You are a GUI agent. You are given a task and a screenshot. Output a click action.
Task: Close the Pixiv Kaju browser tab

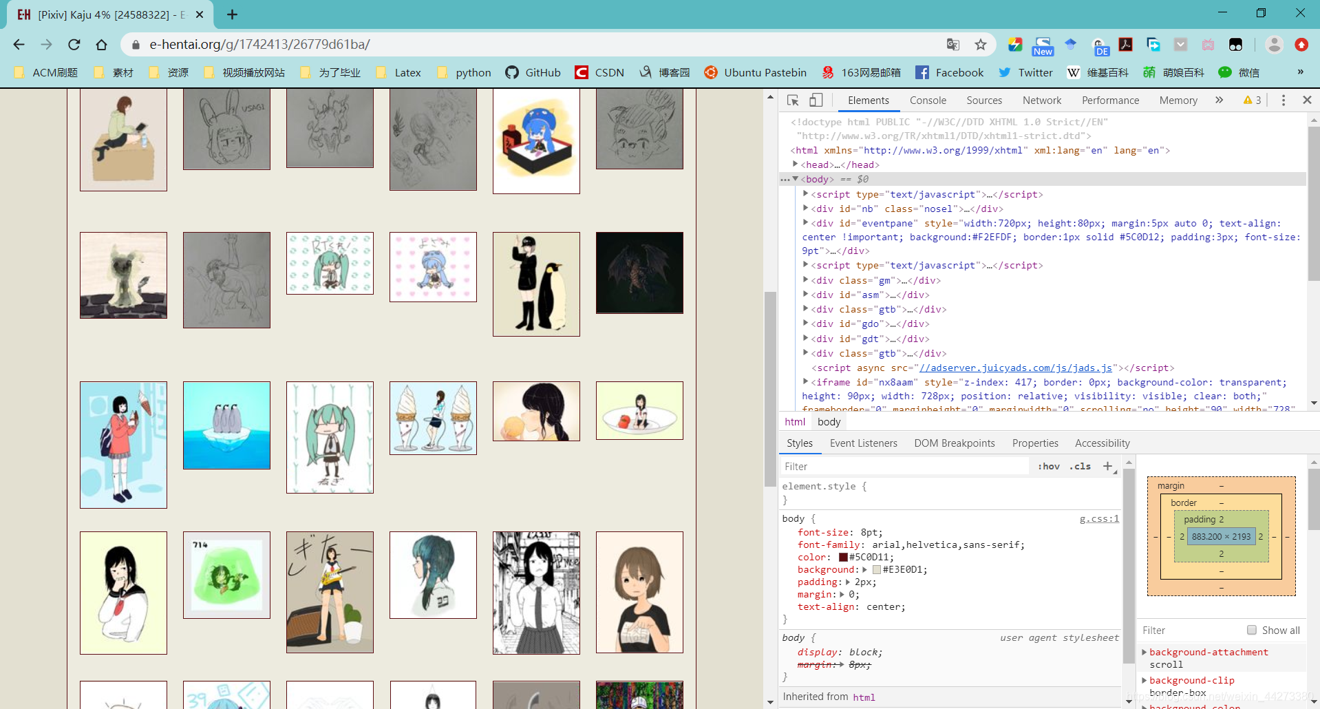200,14
